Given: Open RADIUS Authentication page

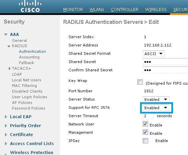Looking at the screenshot, I should [32, 51].
